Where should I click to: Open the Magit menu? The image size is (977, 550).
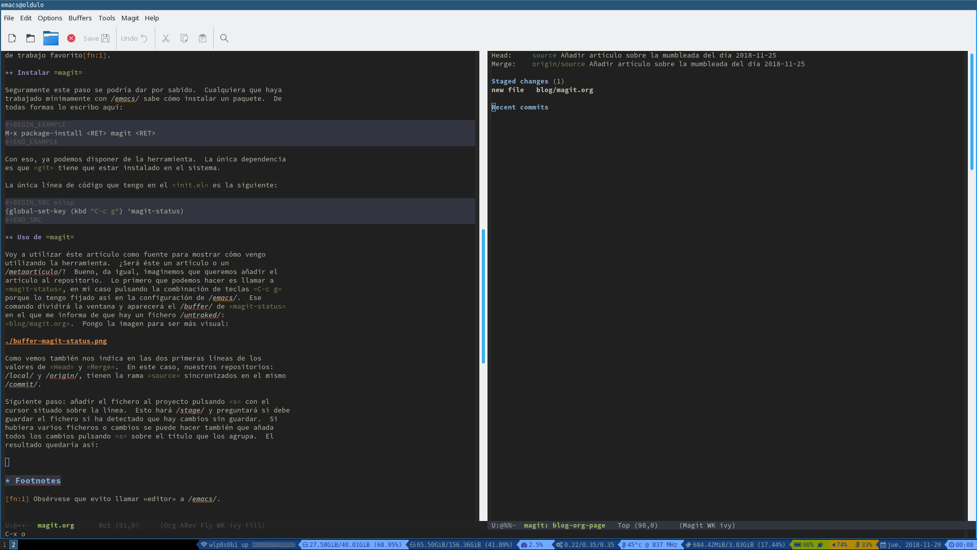point(130,18)
